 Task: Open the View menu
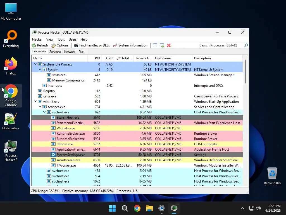click(x=50, y=39)
